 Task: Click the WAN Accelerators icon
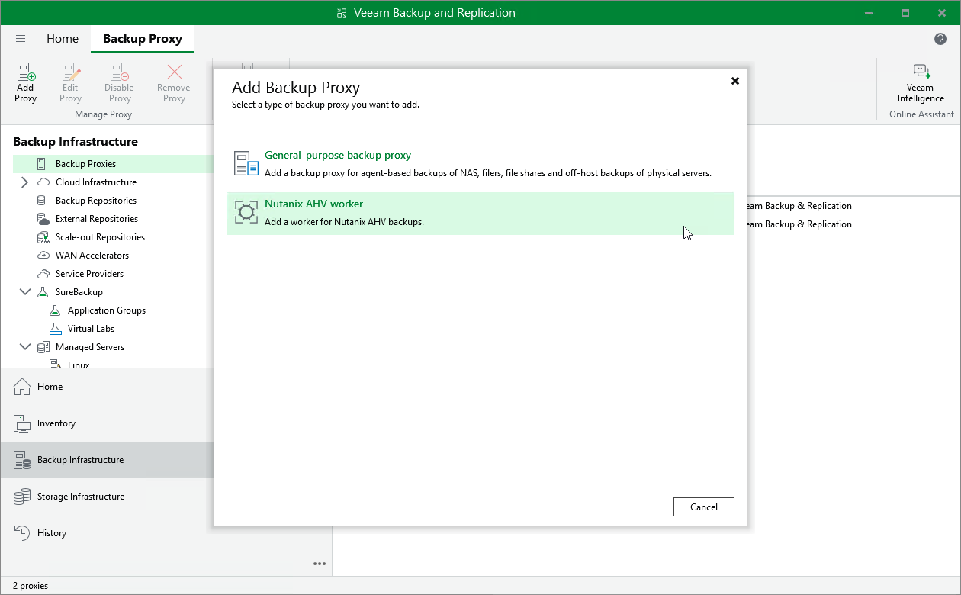click(x=43, y=256)
